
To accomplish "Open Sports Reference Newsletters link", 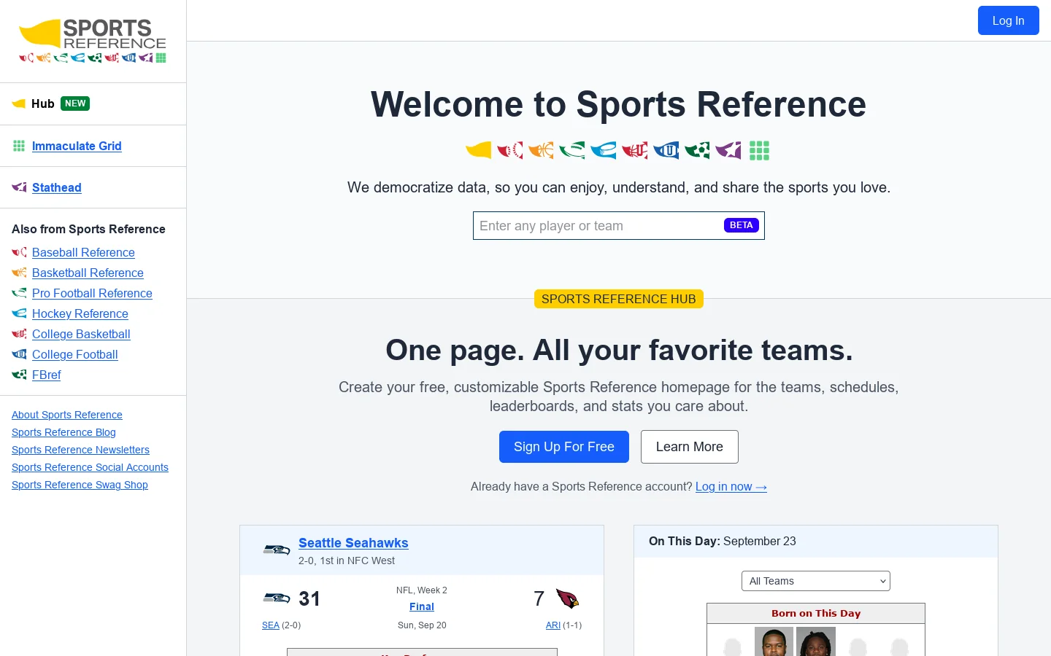I will (80, 450).
